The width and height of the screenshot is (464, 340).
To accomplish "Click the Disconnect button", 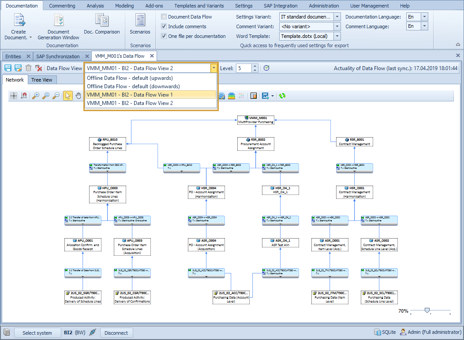I will point(116,333).
